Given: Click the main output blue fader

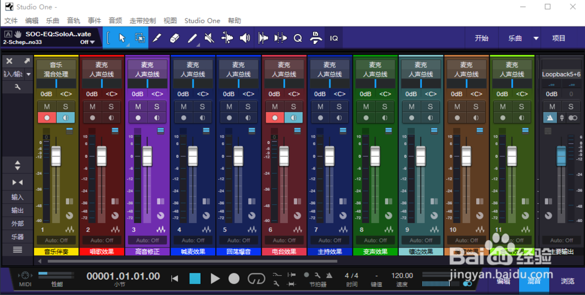Looking at the screenshot, I should (561, 156).
